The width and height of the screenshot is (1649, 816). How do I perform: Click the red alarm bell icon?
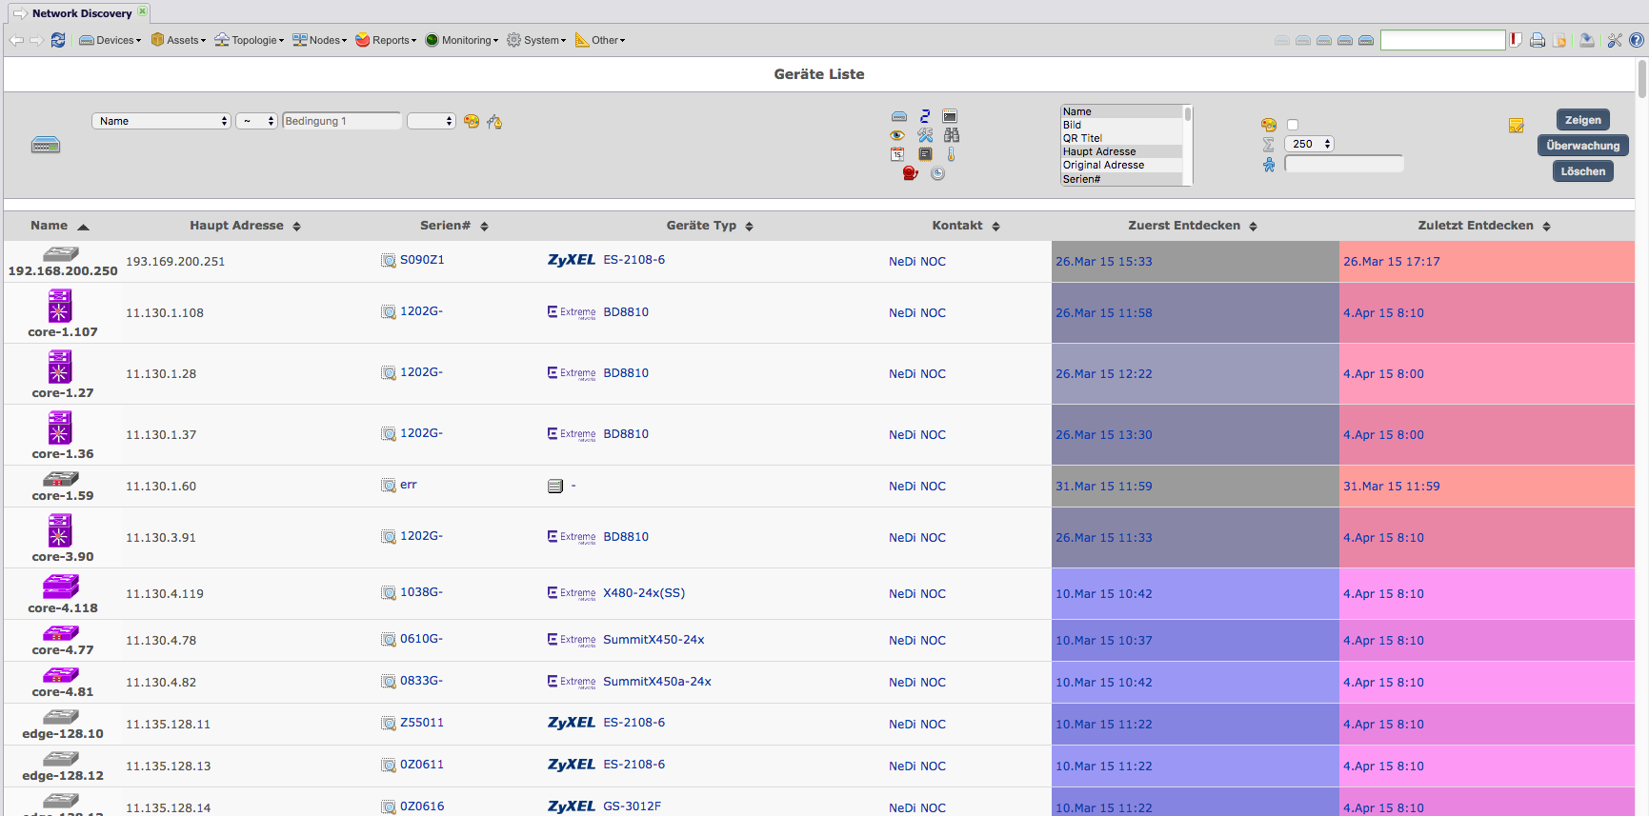(910, 173)
